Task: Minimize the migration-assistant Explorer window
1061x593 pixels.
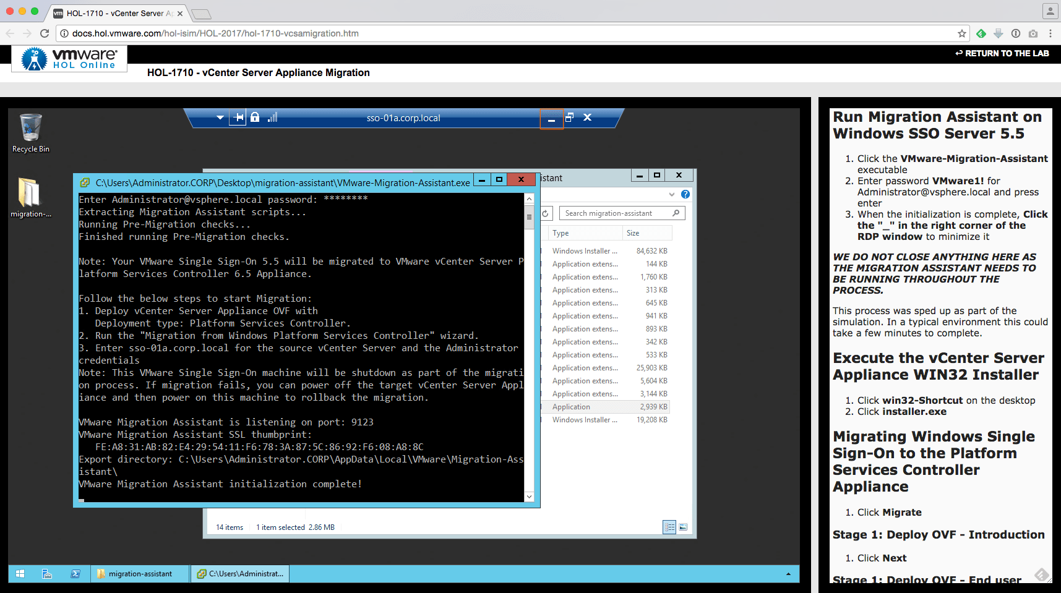Action: pos(640,175)
